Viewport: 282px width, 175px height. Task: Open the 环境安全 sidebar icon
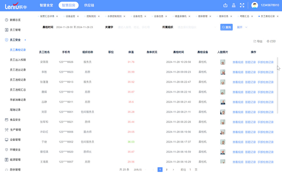pyautogui.click(x=6, y=150)
